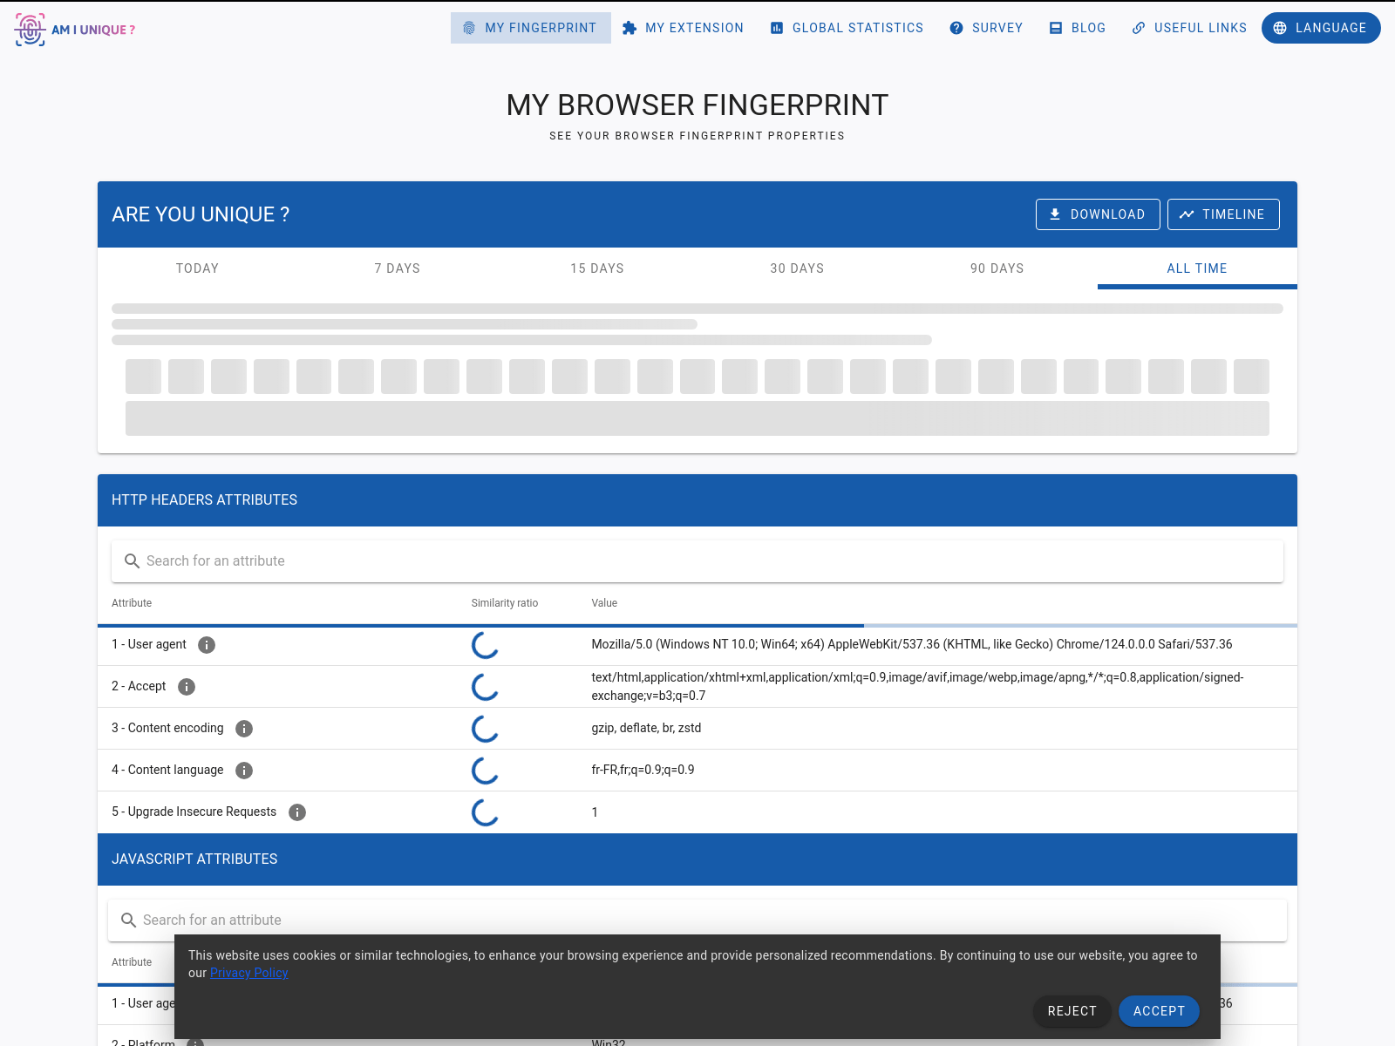Click the HTTP table loading progress bar

pos(697,626)
